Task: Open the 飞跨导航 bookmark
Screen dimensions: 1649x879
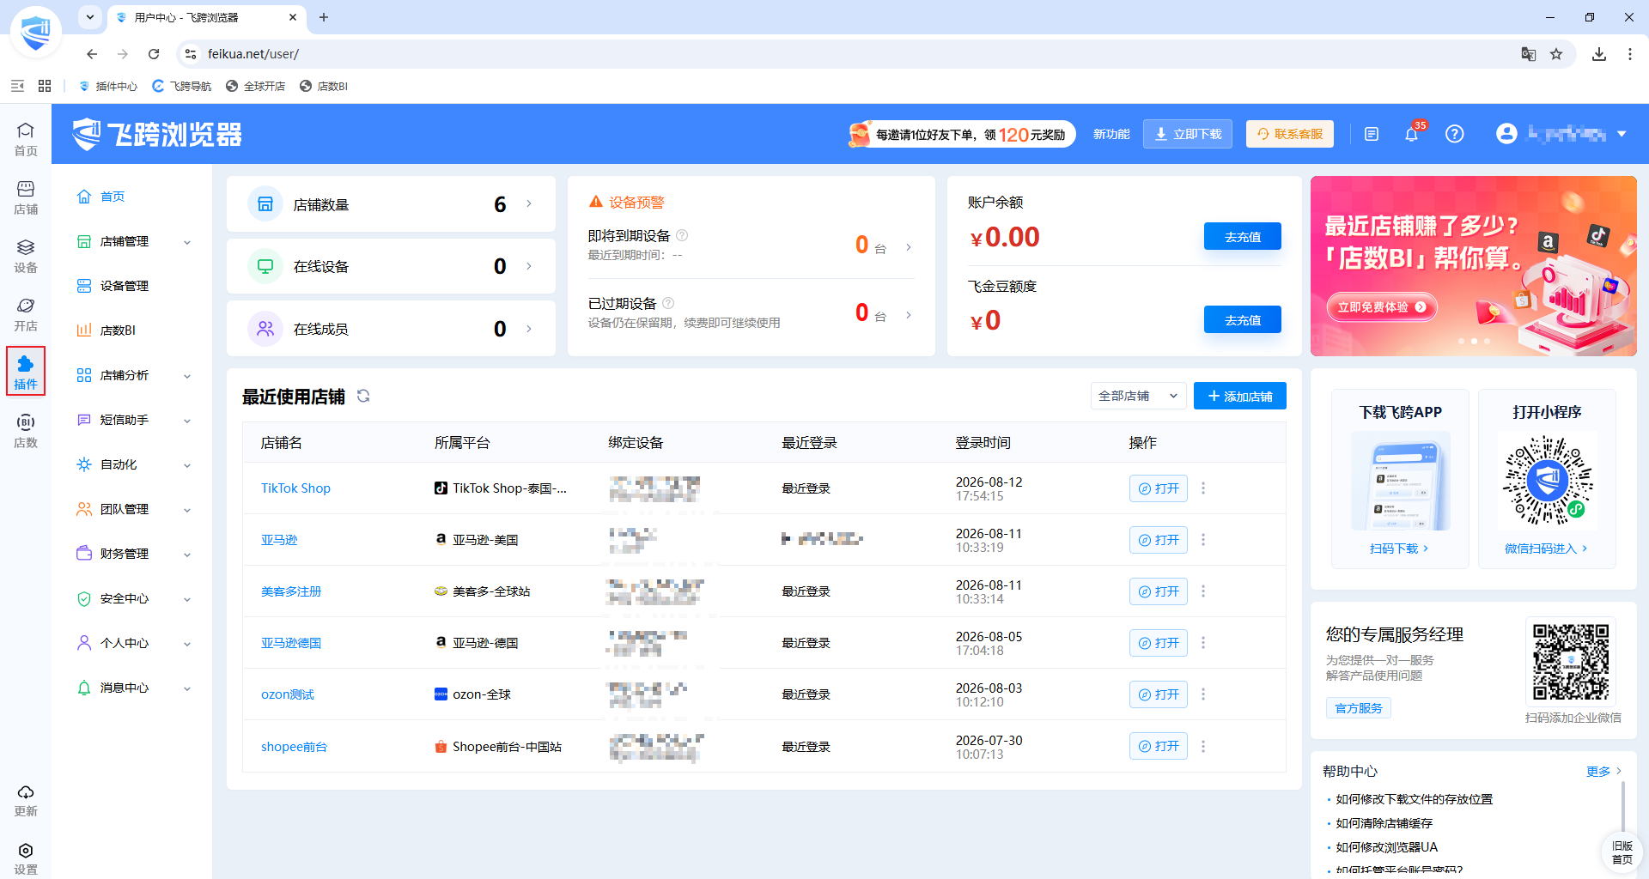Action: 182,86
